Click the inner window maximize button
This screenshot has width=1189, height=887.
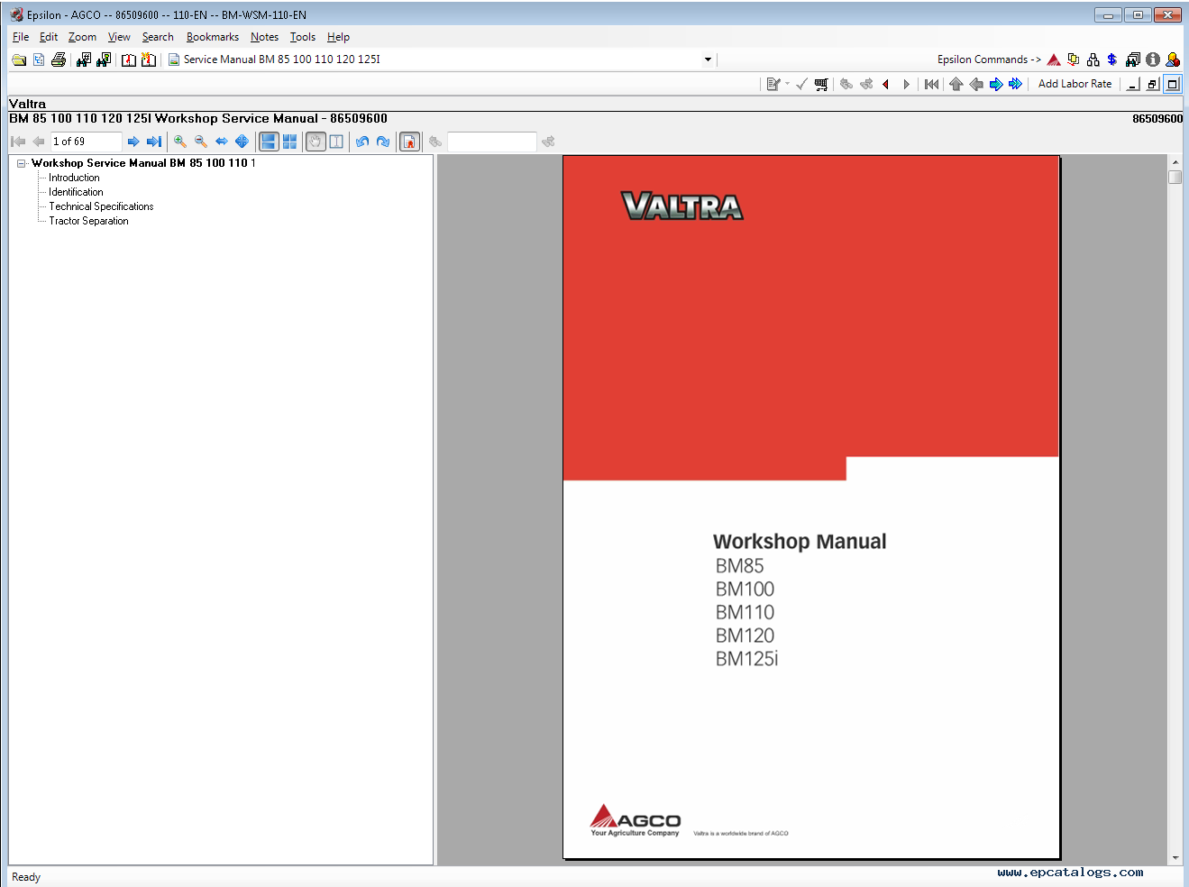1173,84
